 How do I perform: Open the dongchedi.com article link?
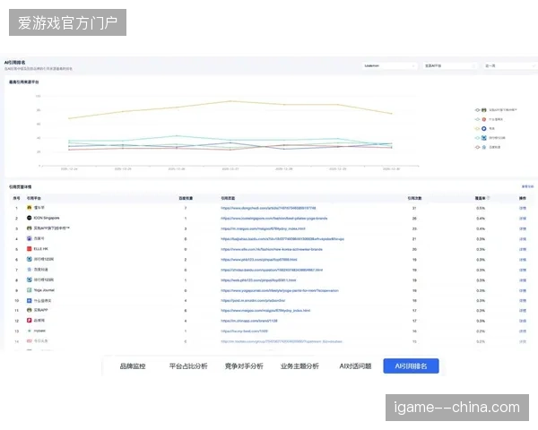click(268, 208)
